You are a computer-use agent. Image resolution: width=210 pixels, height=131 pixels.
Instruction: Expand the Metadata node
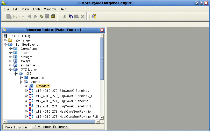point(26,86)
